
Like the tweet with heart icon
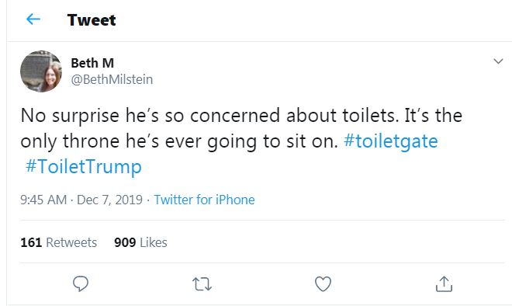(x=323, y=283)
